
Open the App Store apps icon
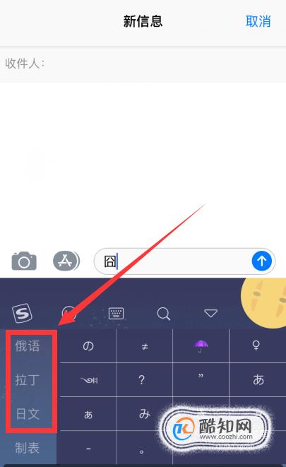[x=66, y=261]
